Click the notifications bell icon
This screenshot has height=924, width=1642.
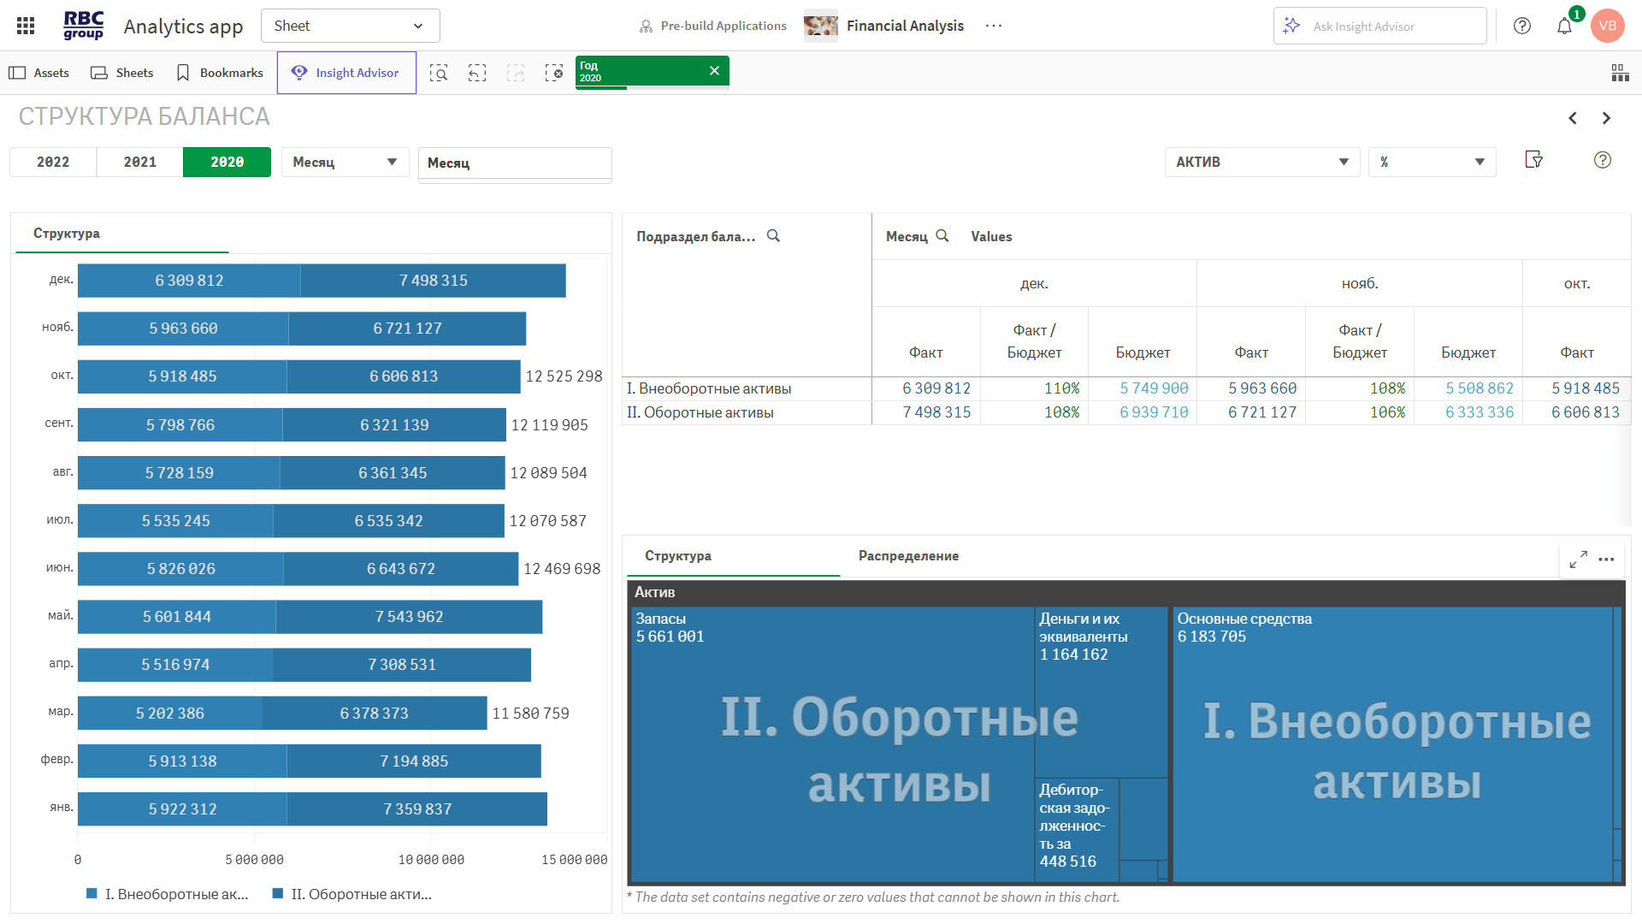pyautogui.click(x=1564, y=26)
